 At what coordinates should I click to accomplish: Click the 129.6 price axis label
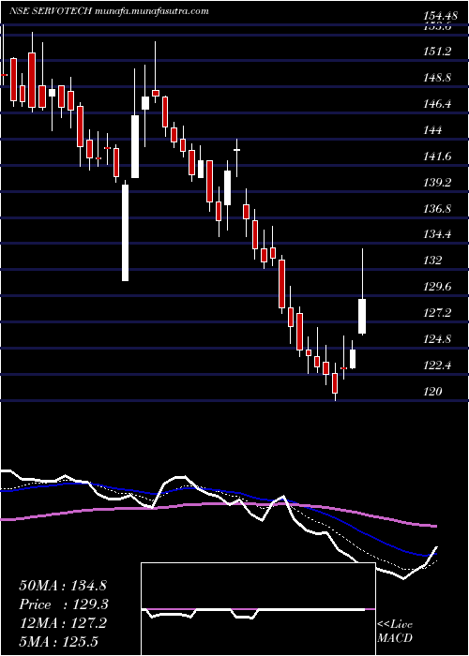tap(437, 287)
